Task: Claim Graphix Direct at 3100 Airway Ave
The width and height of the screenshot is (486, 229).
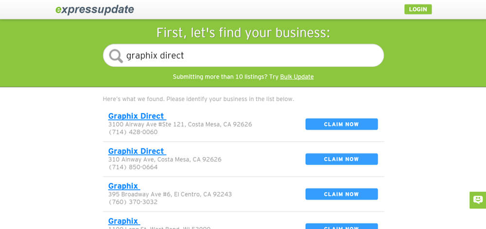Action: [x=342, y=124]
